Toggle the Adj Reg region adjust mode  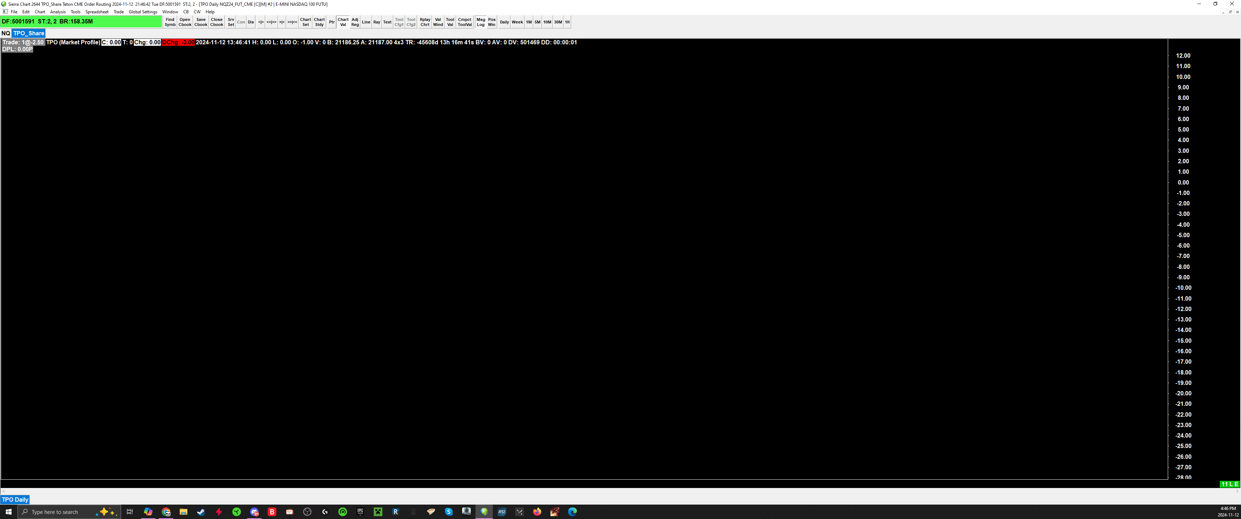(x=355, y=22)
